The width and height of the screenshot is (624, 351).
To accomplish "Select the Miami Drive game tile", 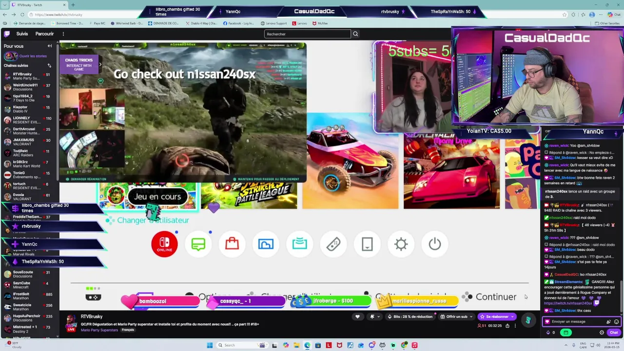I will coord(451,171).
